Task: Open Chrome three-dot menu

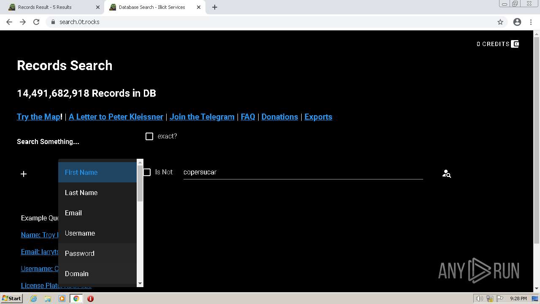Action: (531, 22)
